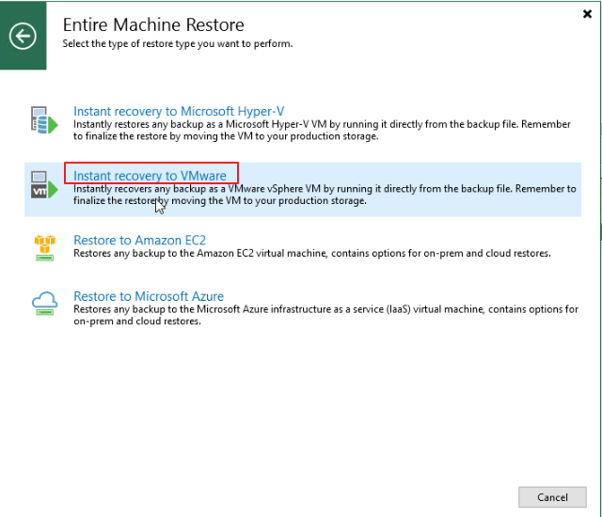Open Instant recovery to VMware link
This screenshot has height=517, width=602.
pos(150,176)
